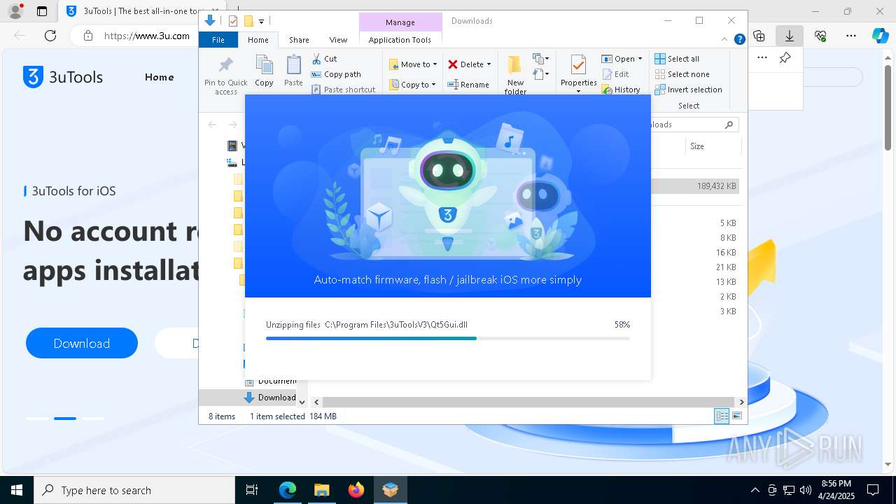Open Edge Settings and more menu
896x504 pixels.
[x=850, y=35]
